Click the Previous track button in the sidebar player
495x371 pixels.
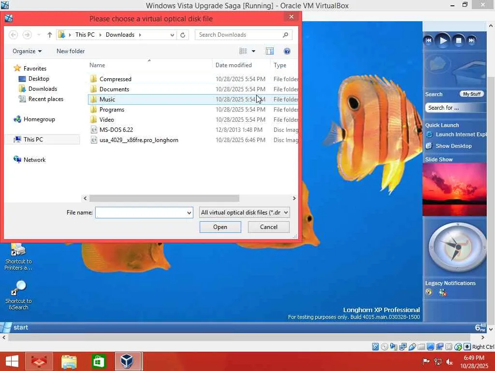428,41
